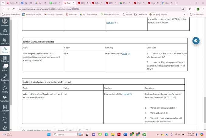Open the Calendar from the sidebar
The height and width of the screenshot is (138, 206).
5,59
